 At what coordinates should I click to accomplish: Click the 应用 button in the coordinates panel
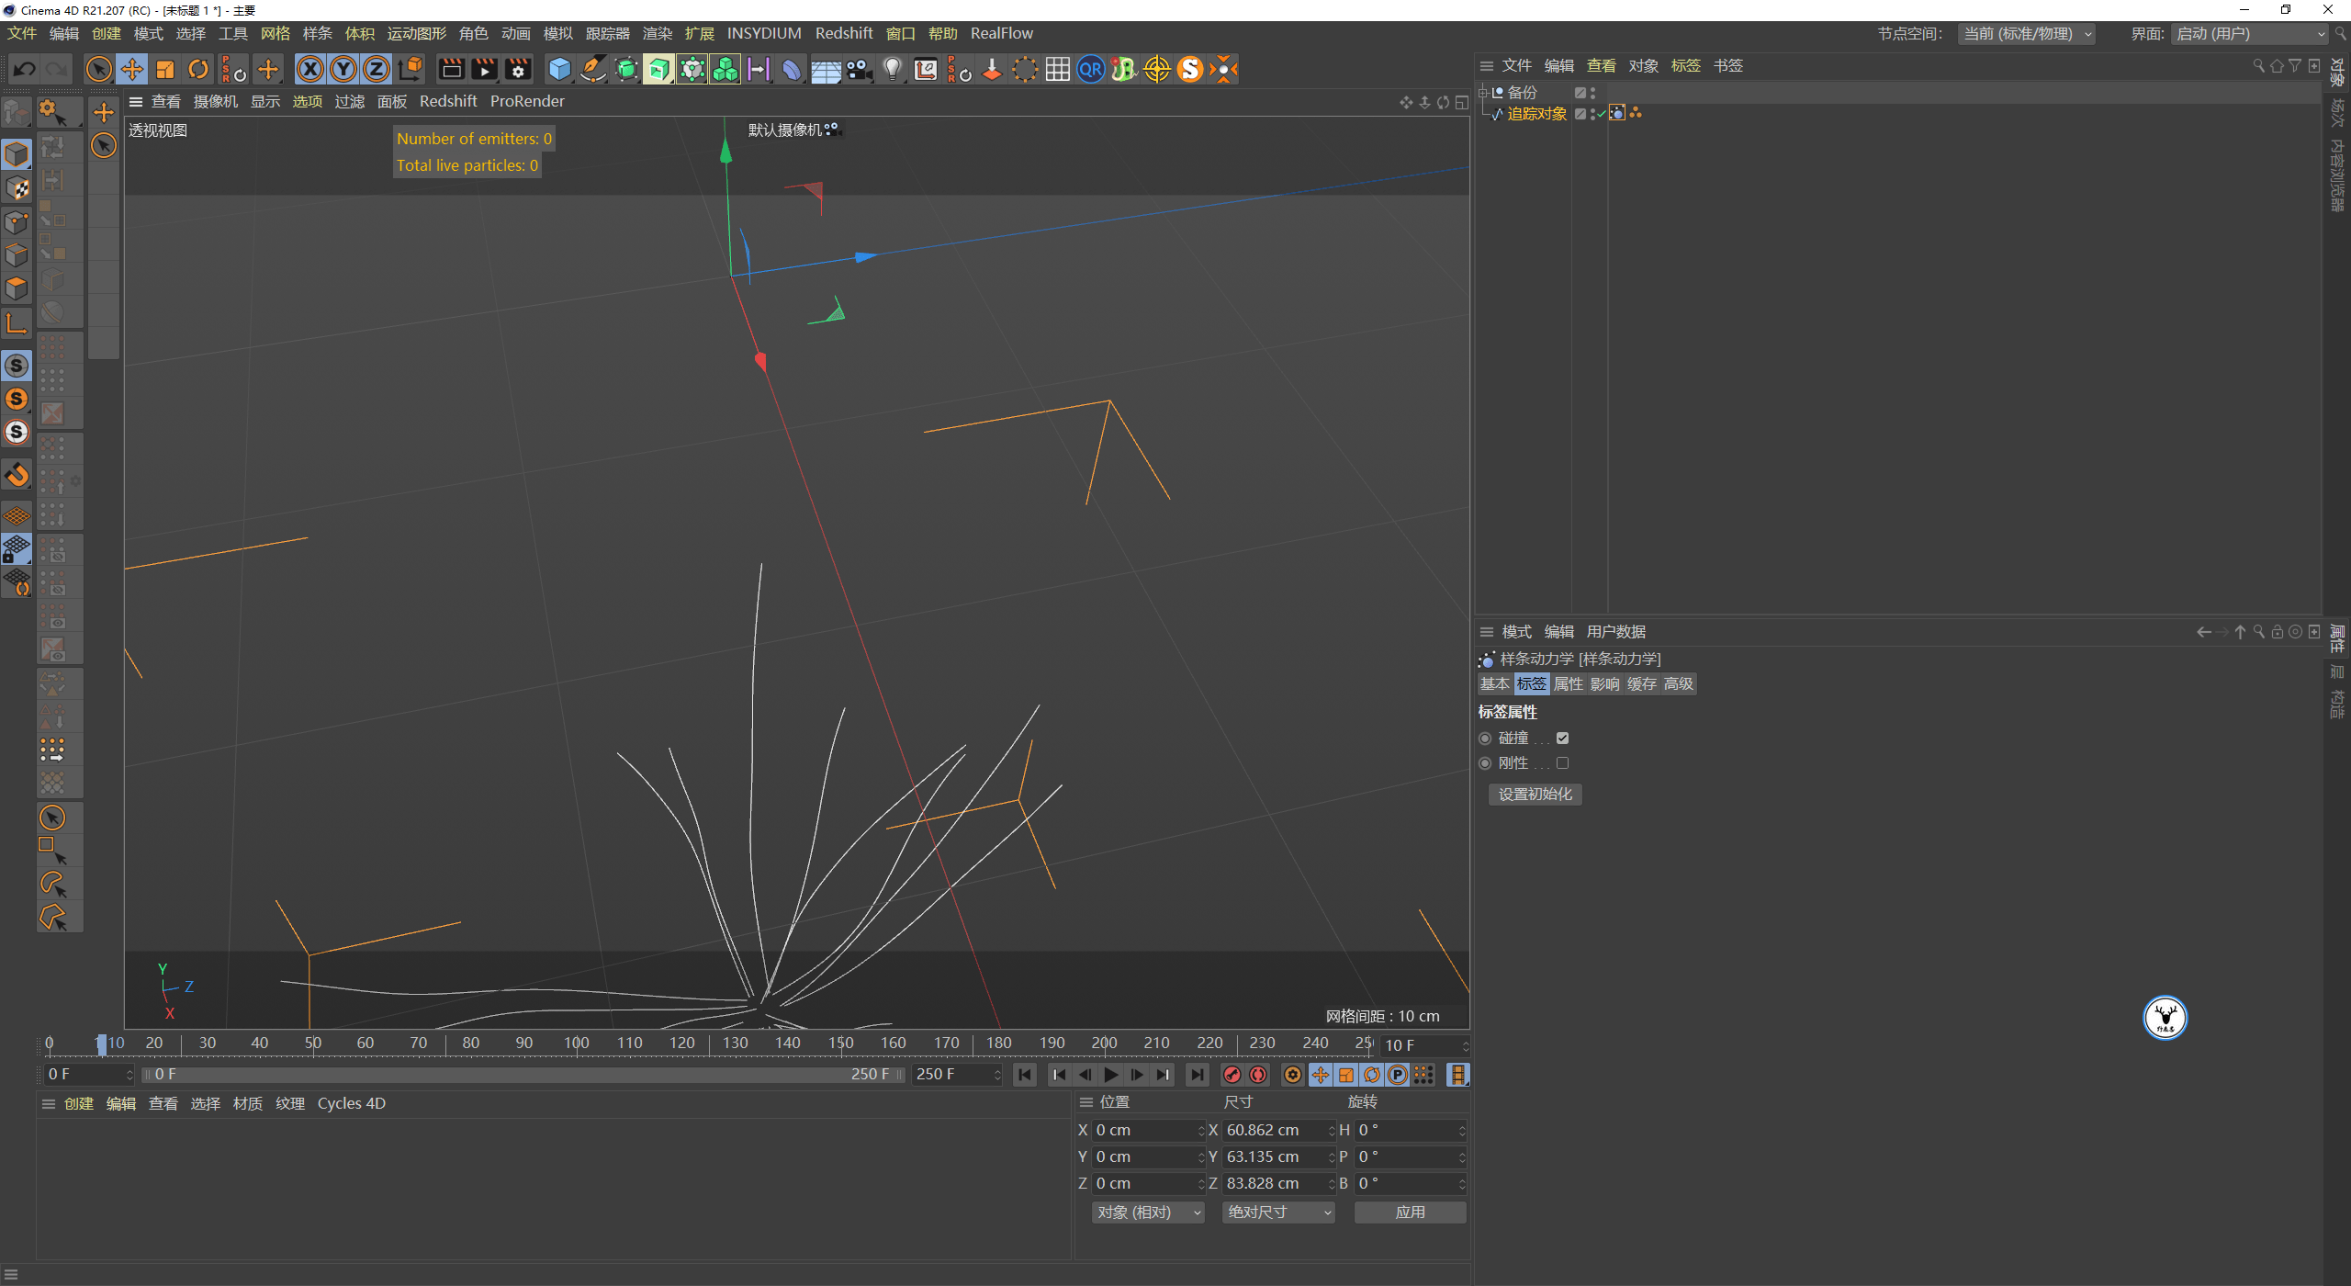click(1410, 1212)
